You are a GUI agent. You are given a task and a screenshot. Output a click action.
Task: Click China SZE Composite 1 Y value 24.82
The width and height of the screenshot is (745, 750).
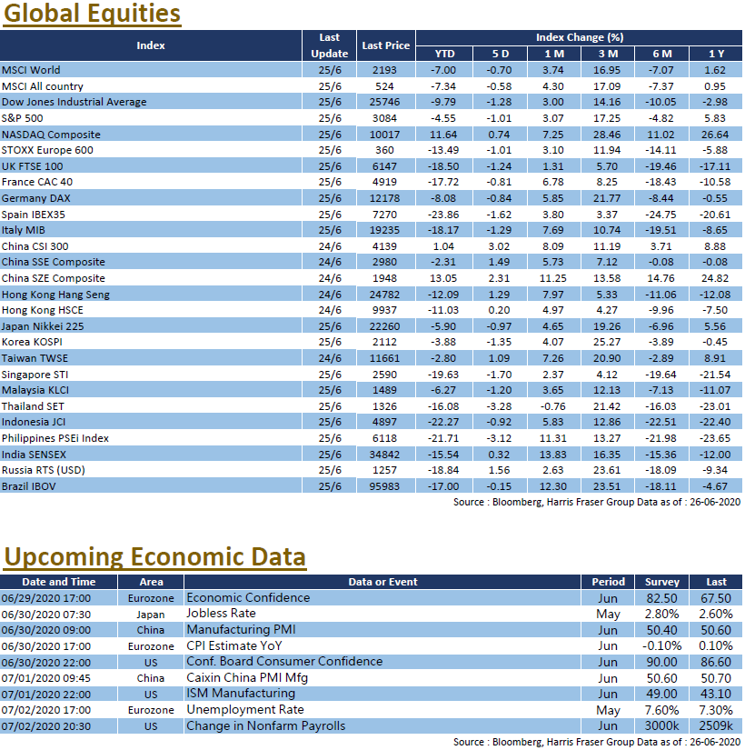(715, 278)
